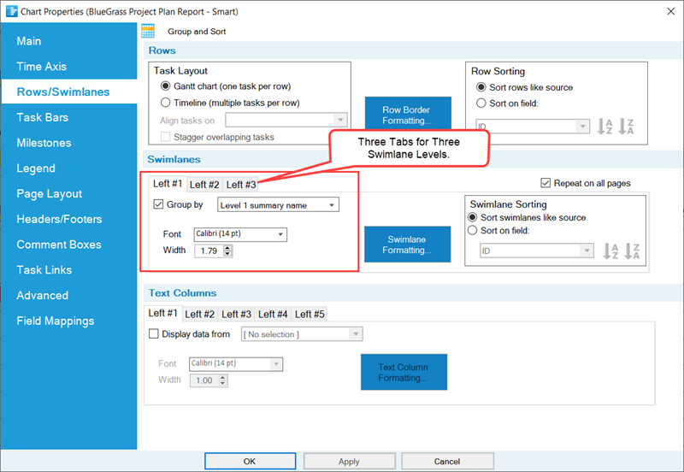The image size is (684, 472).
Task: Click the Apply button
Action: tap(350, 461)
